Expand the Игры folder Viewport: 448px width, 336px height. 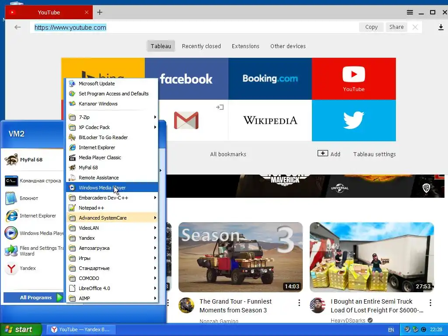(x=112, y=258)
